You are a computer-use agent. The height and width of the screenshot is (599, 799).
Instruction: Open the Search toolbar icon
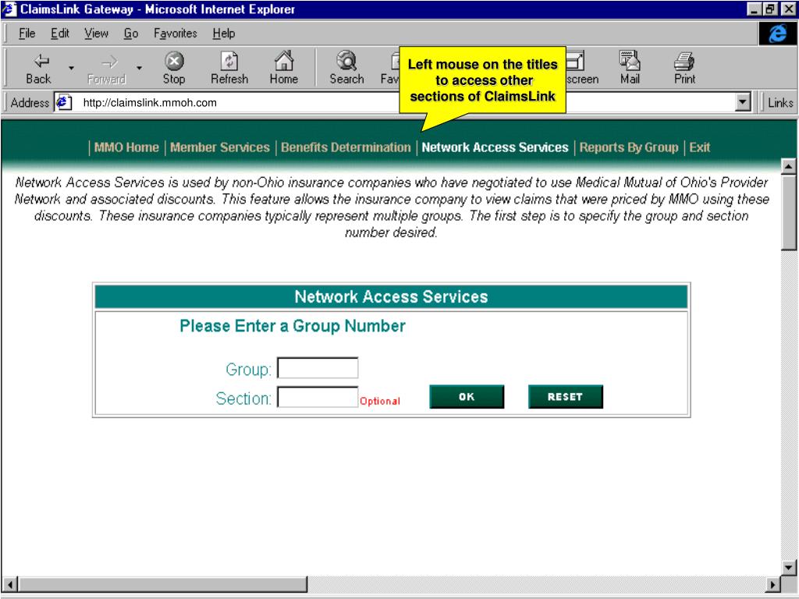pos(346,69)
